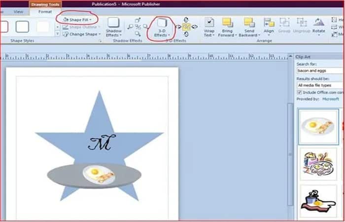Open the Align objects menu
Viewport: 345px width, 222px height.
[269, 27]
